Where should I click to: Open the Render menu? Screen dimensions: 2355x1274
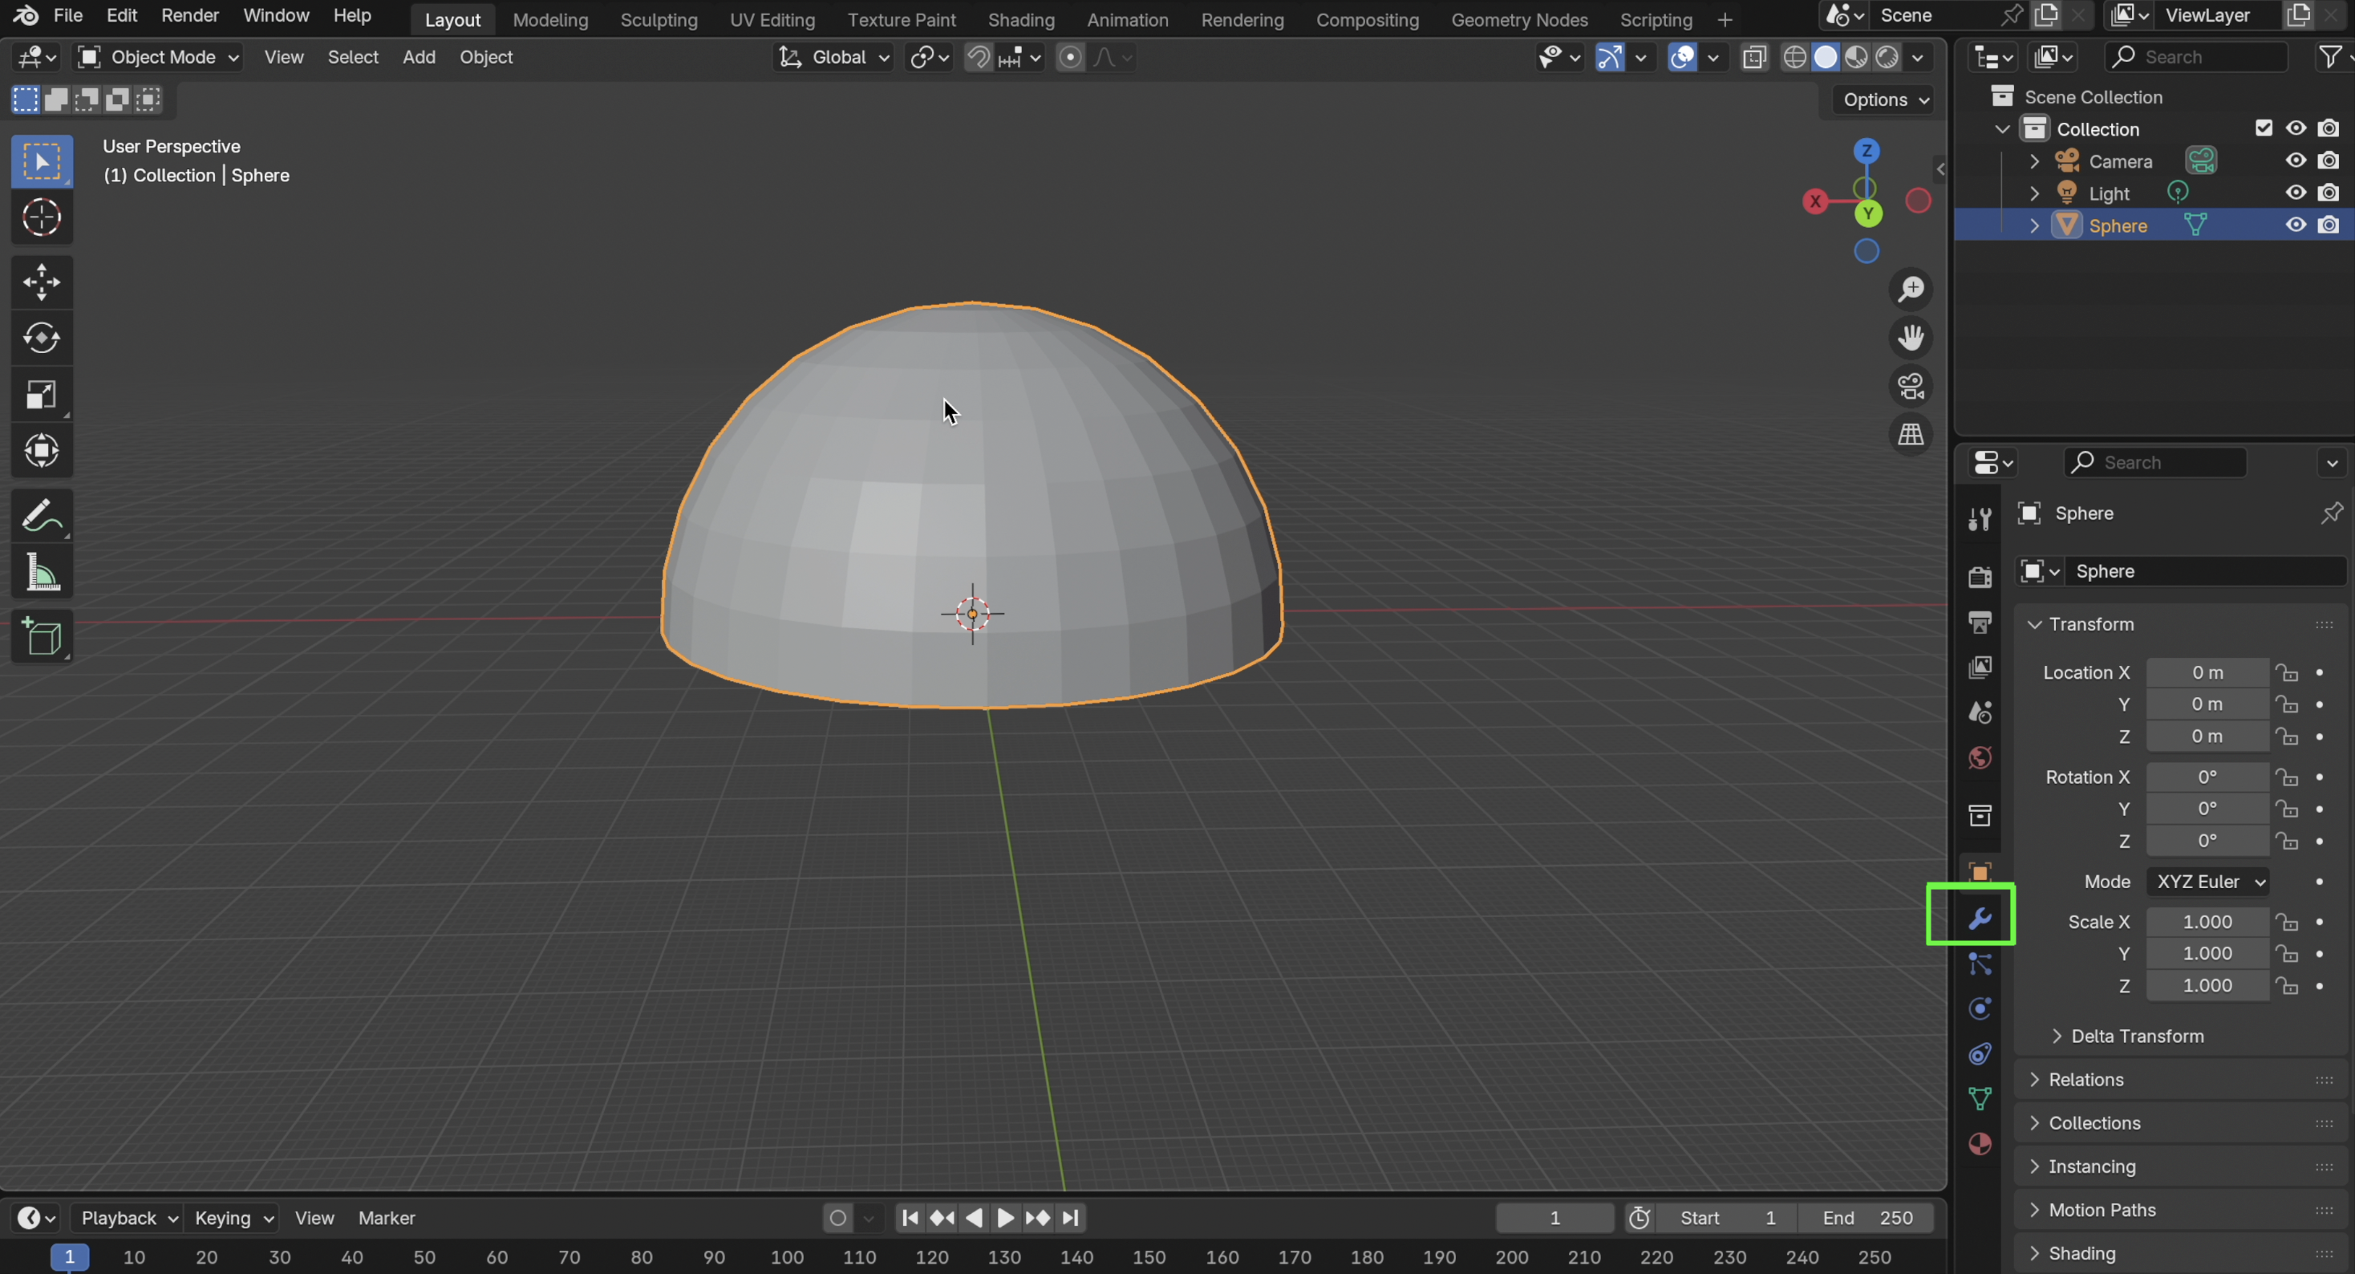click(x=189, y=15)
